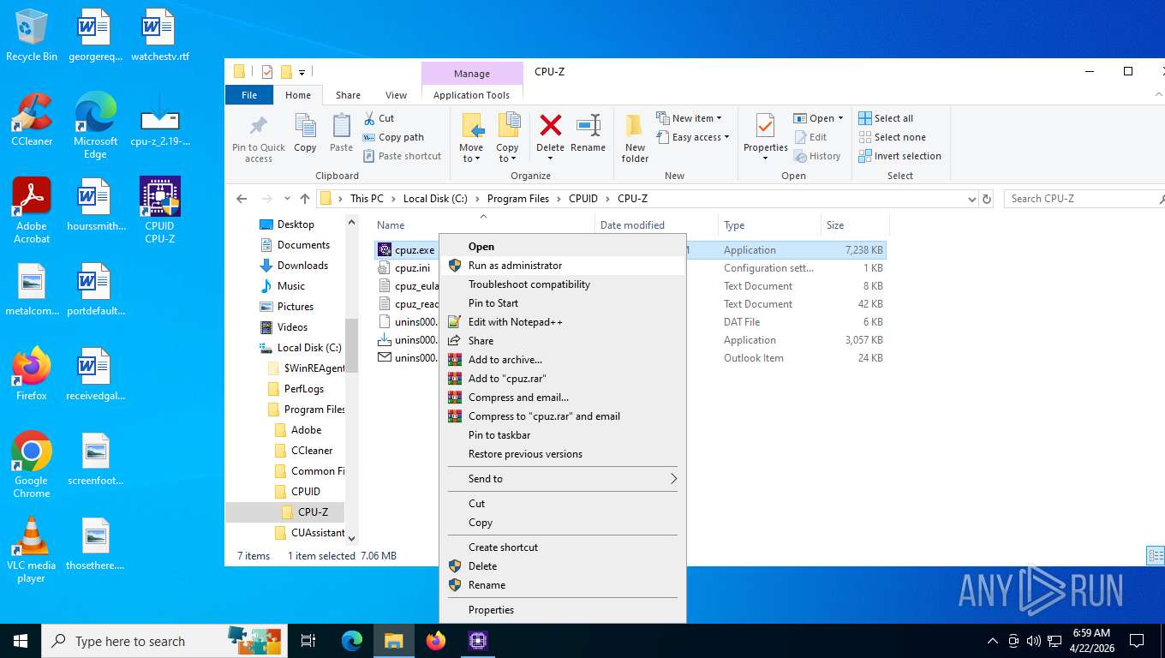The width and height of the screenshot is (1165, 658).
Task: Click Cut in the Clipboard group
Action: 379,118
